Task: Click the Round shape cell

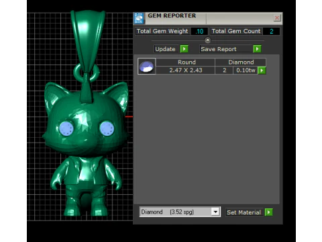Action: click(185, 62)
